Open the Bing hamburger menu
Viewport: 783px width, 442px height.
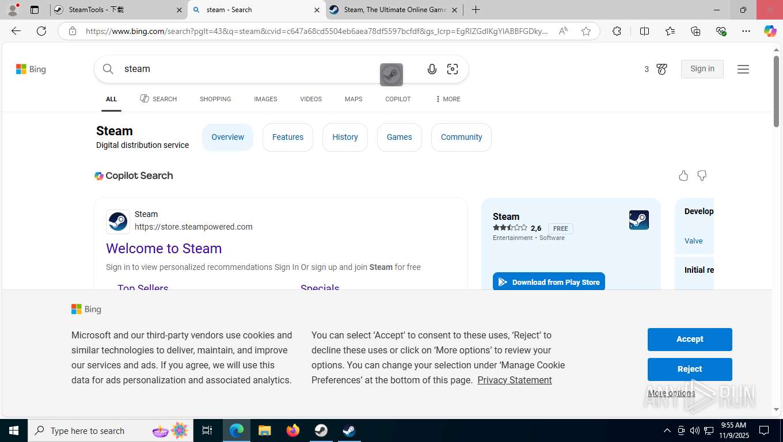coord(743,69)
